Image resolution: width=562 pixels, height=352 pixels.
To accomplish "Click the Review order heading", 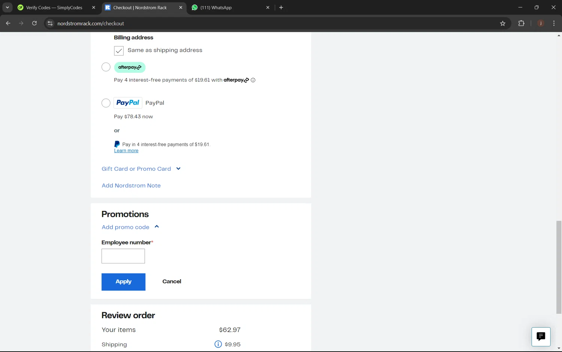I will point(128,315).
